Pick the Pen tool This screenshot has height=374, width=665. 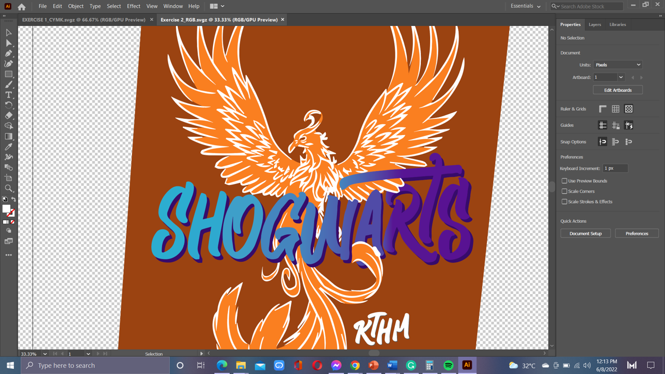click(x=9, y=54)
